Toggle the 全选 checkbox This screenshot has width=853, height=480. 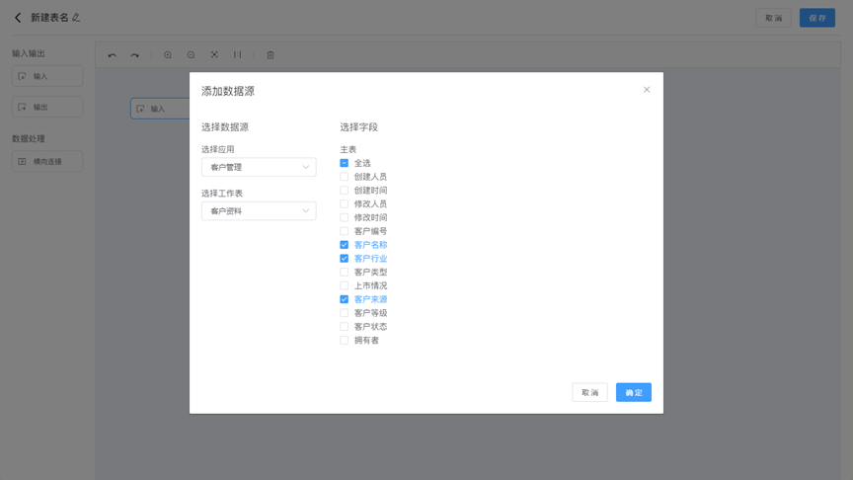345,163
